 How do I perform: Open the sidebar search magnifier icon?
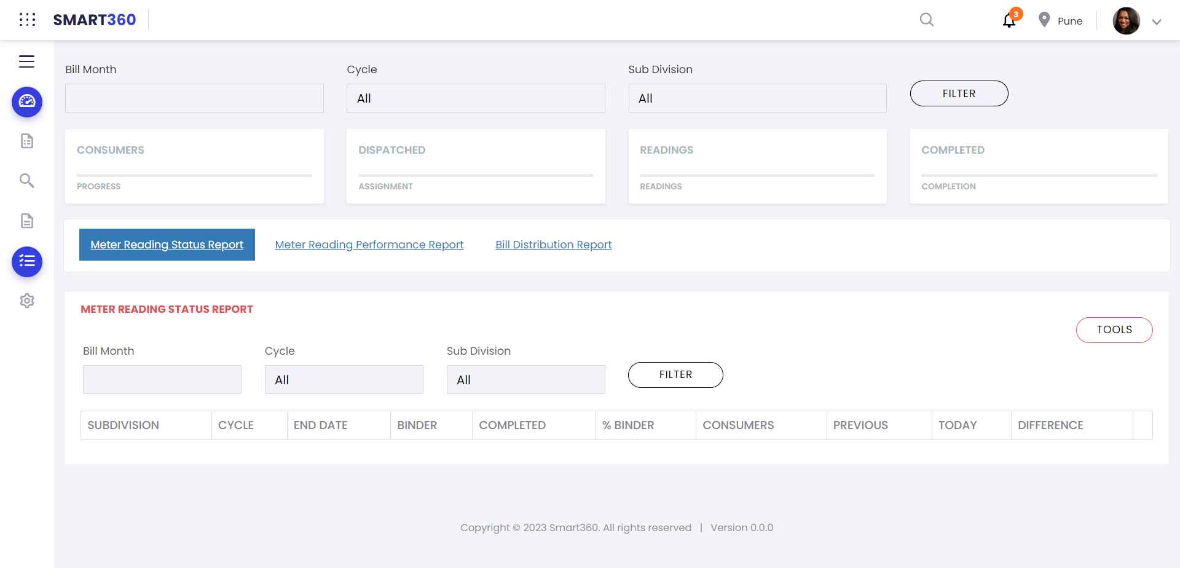[x=27, y=181]
